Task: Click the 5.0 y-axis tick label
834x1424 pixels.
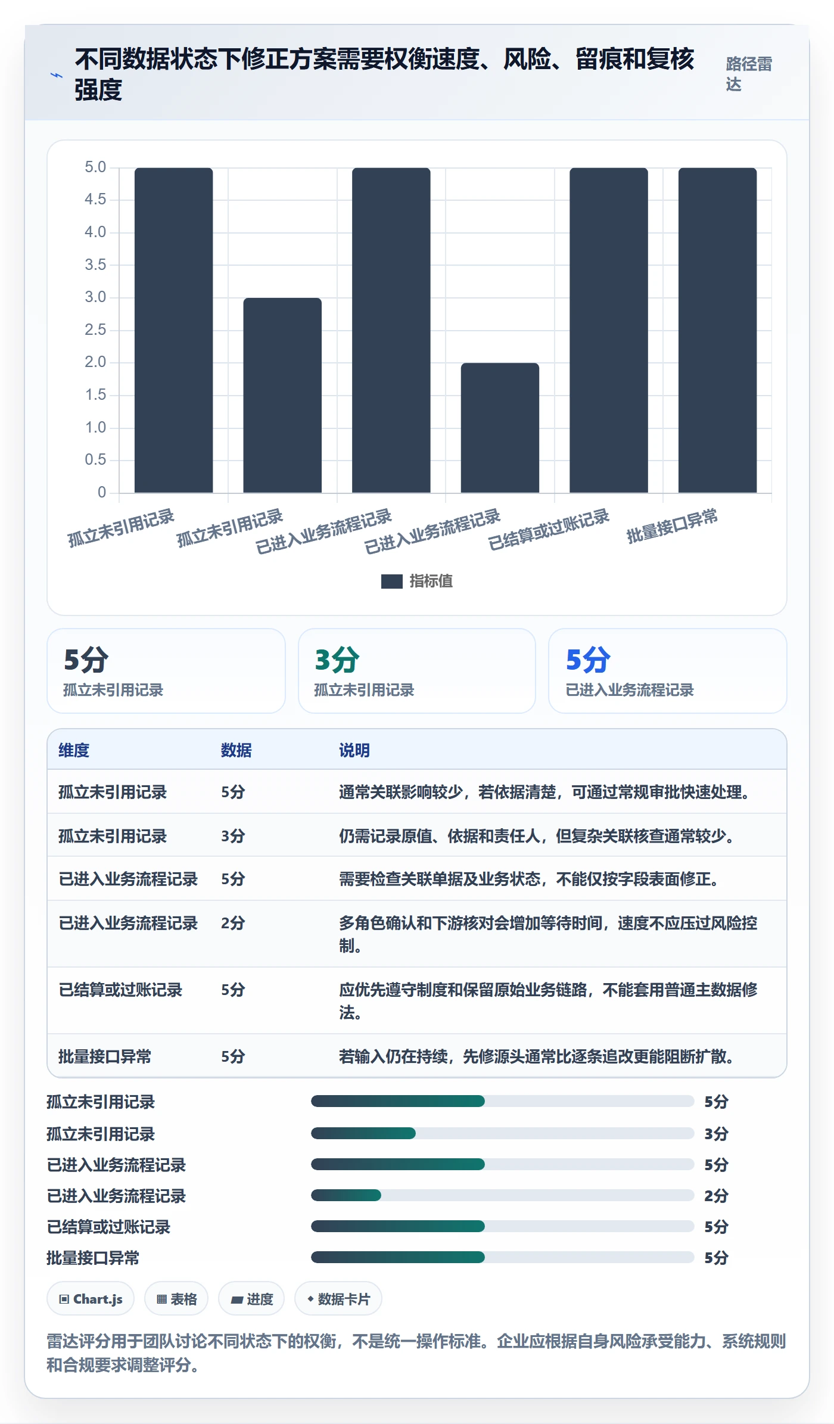Action: [95, 167]
